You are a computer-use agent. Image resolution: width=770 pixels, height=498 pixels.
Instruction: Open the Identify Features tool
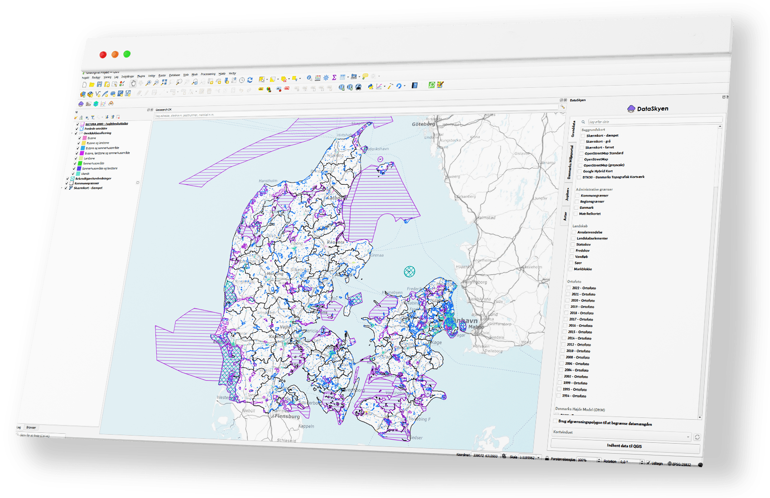pyautogui.click(x=309, y=78)
